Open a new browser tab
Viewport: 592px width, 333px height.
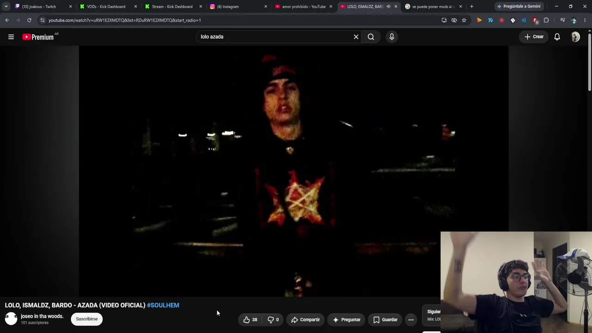tap(472, 6)
